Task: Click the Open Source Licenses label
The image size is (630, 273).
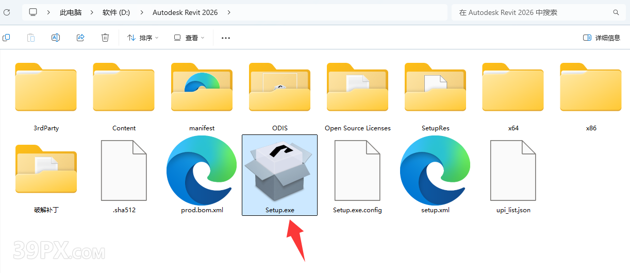Action: 357,128
